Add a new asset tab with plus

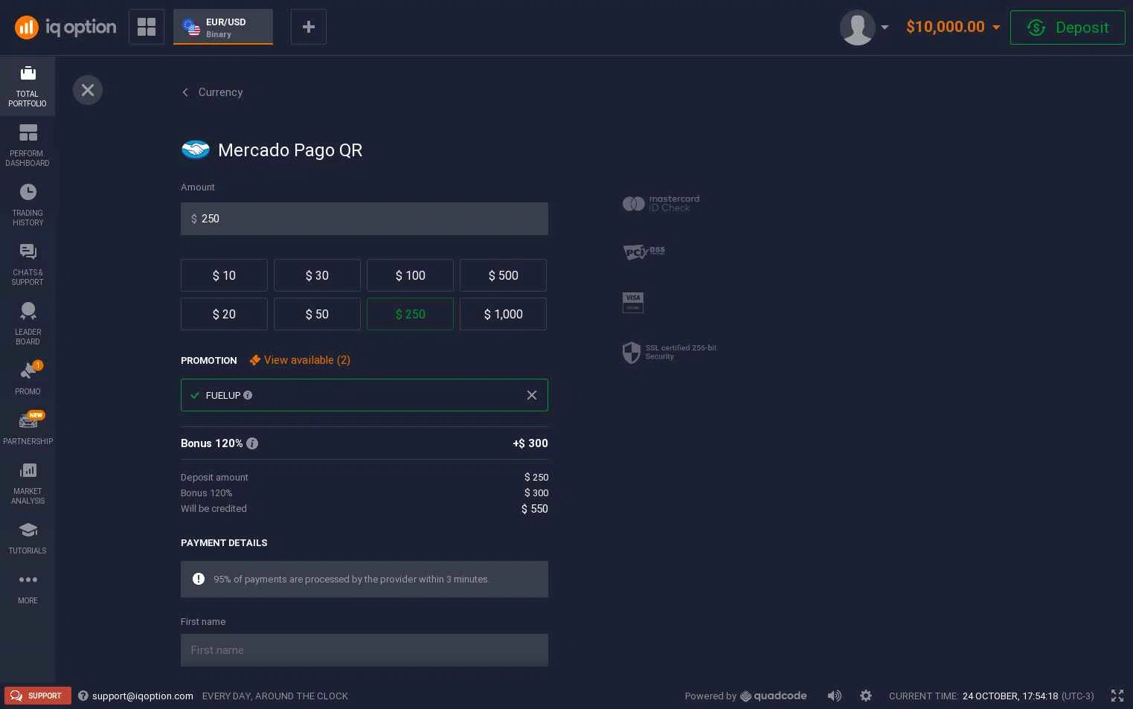pyautogui.click(x=309, y=27)
